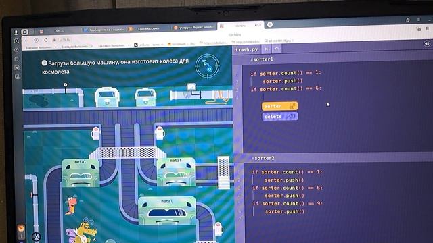Click the large bottom metal machine
Image resolution: width=433 pixels, height=243 pixels.
(x=167, y=211)
